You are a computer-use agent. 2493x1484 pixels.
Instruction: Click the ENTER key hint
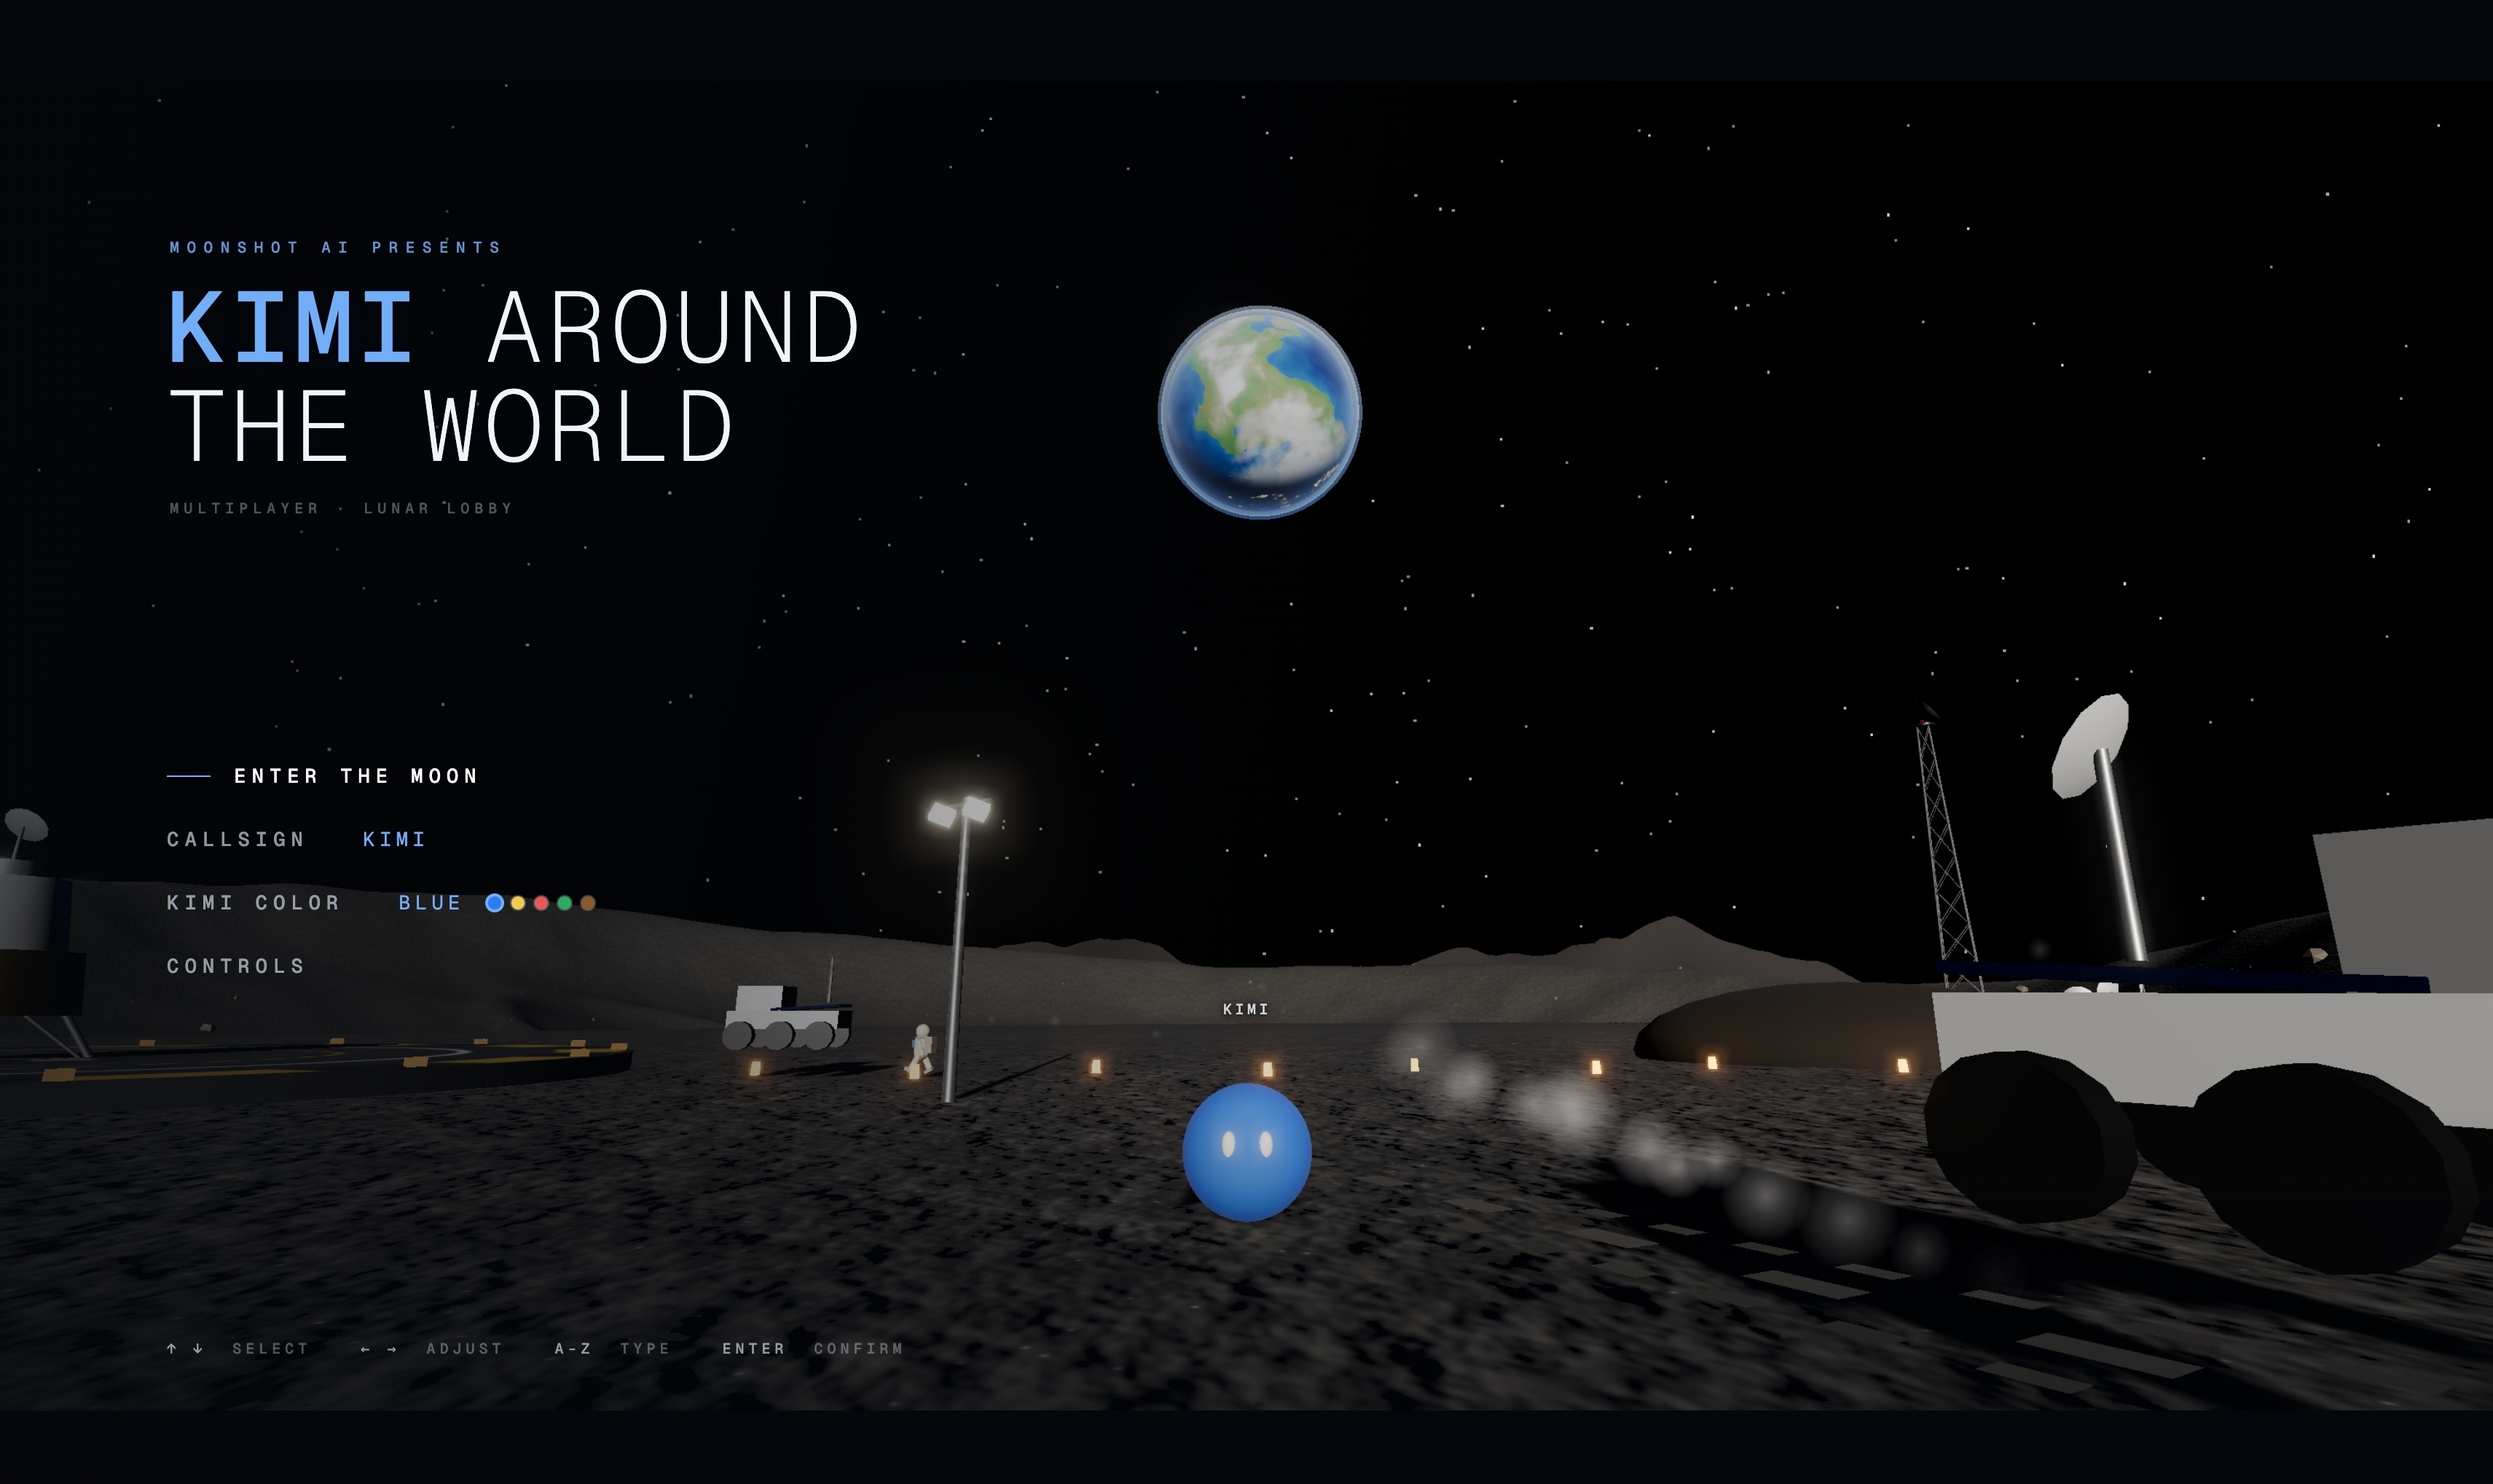753,1349
